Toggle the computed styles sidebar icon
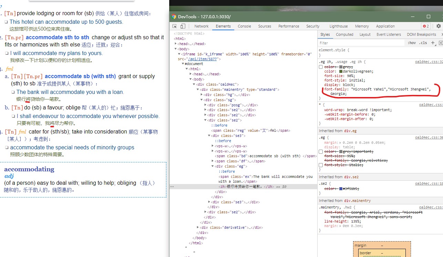Image resolution: width=443 pixels, height=257 pixels. pyautogui.click(x=441, y=43)
